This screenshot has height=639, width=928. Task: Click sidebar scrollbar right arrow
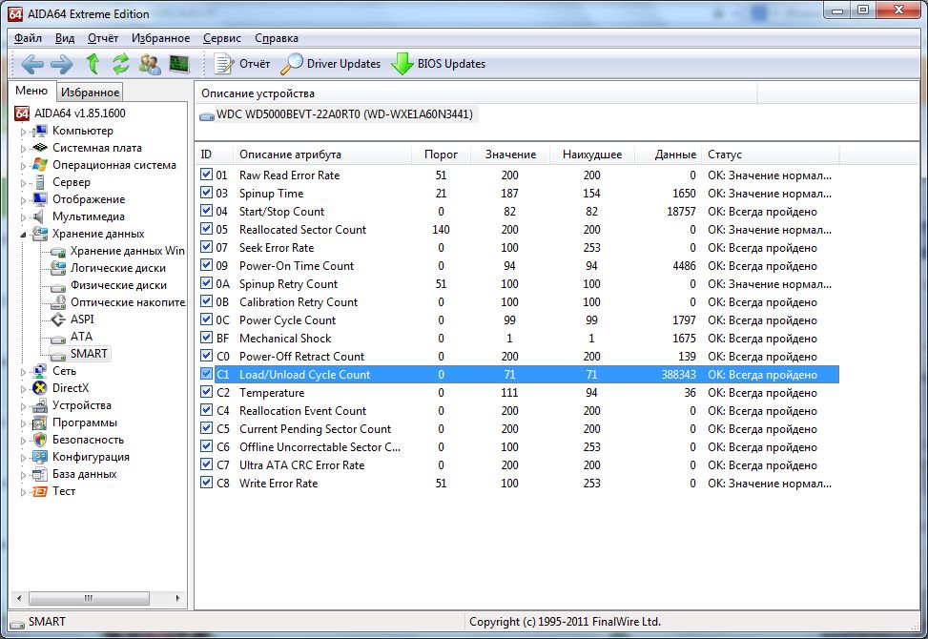(x=177, y=598)
